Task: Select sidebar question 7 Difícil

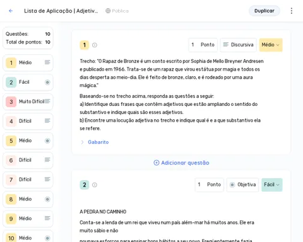Action: (28, 180)
